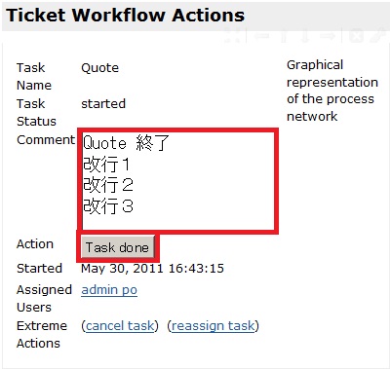Select the started task status value
391x369 pixels.
103,104
